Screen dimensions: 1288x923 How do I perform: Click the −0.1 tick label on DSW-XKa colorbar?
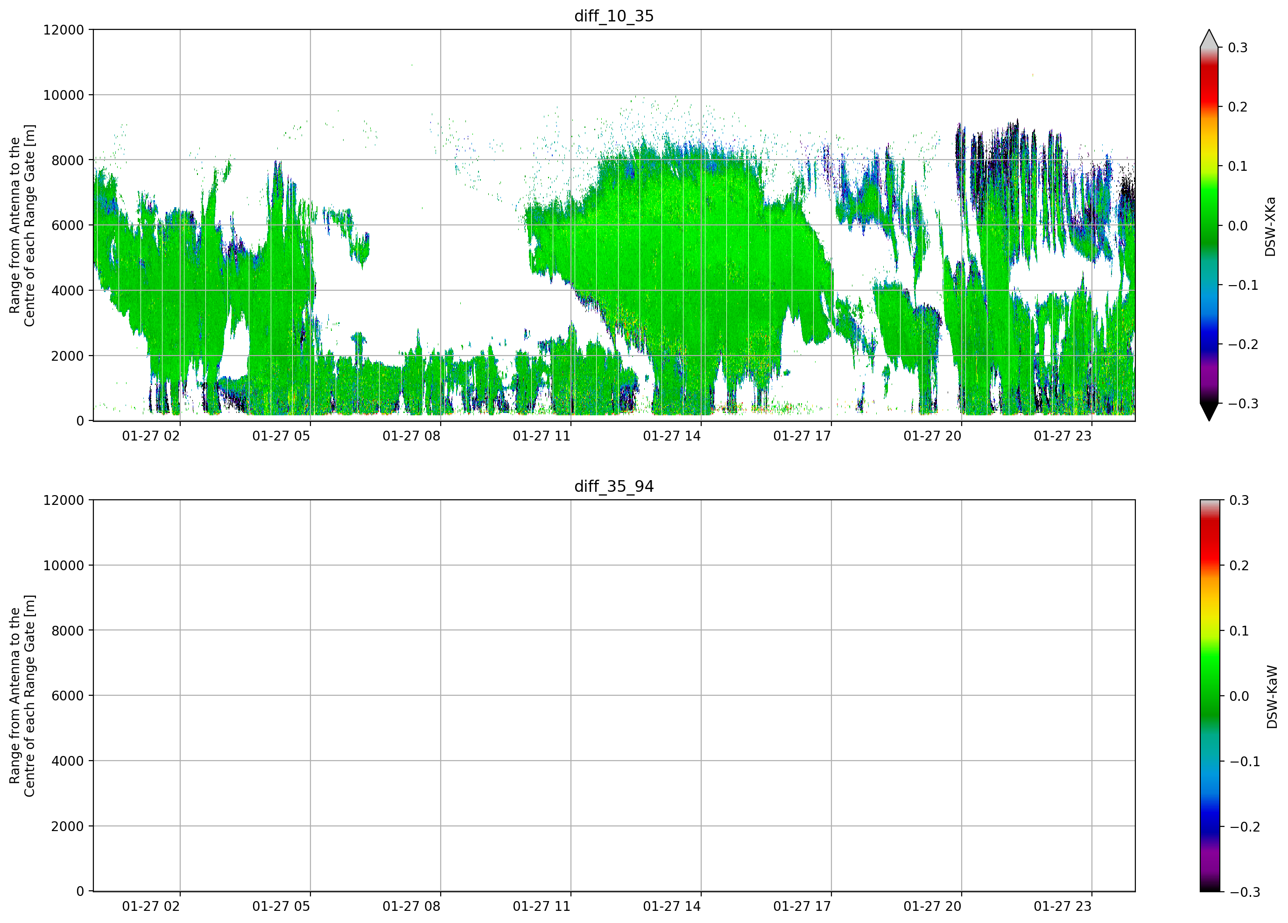(x=1243, y=286)
